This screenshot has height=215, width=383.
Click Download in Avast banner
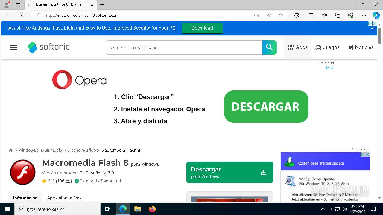click(202, 28)
